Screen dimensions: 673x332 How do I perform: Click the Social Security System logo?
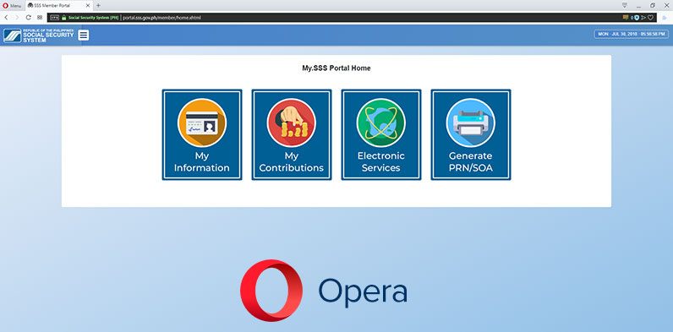point(39,35)
